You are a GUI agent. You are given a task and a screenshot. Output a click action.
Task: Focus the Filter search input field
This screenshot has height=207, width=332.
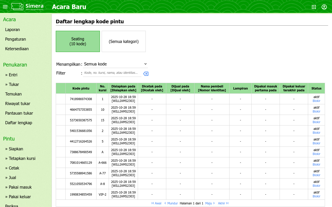(112, 73)
